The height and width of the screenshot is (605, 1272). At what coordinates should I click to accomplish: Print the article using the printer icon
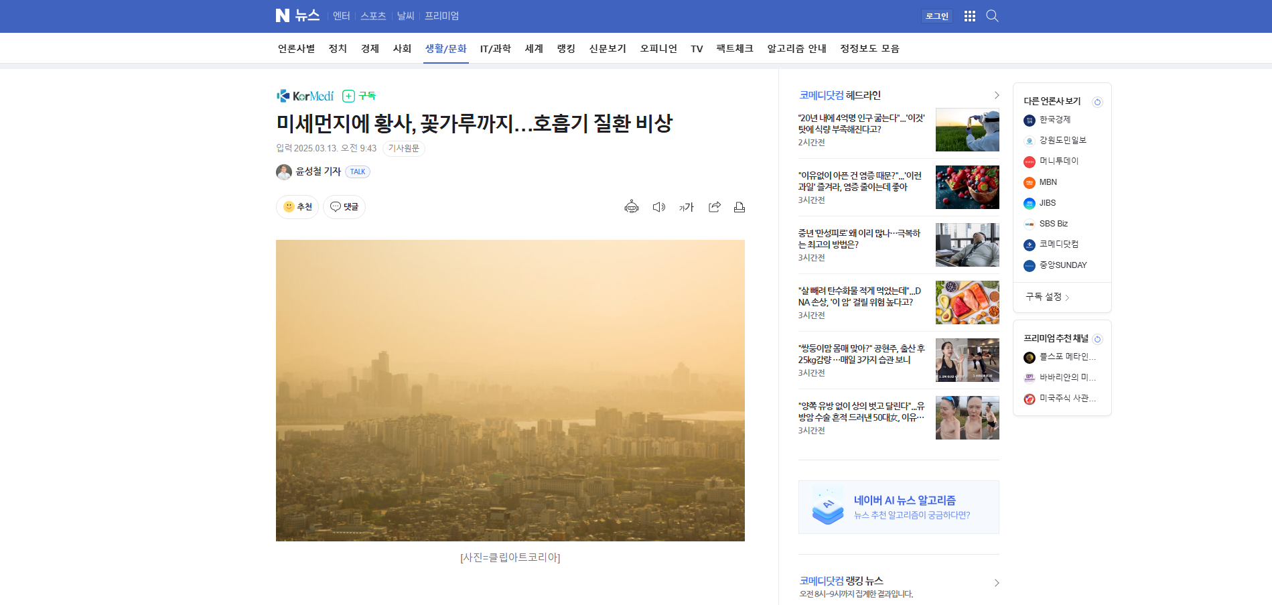739,207
